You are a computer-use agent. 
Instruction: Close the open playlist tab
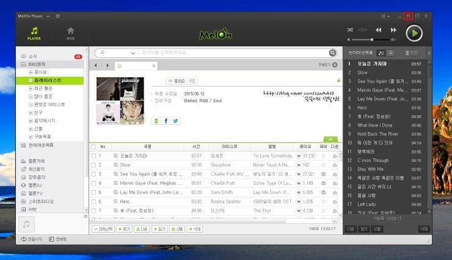[x=154, y=66]
